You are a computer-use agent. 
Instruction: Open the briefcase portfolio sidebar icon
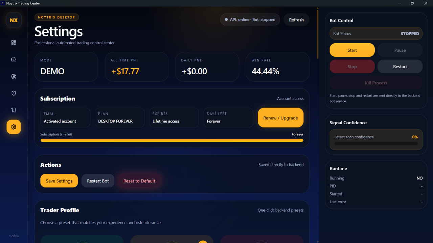(14, 59)
